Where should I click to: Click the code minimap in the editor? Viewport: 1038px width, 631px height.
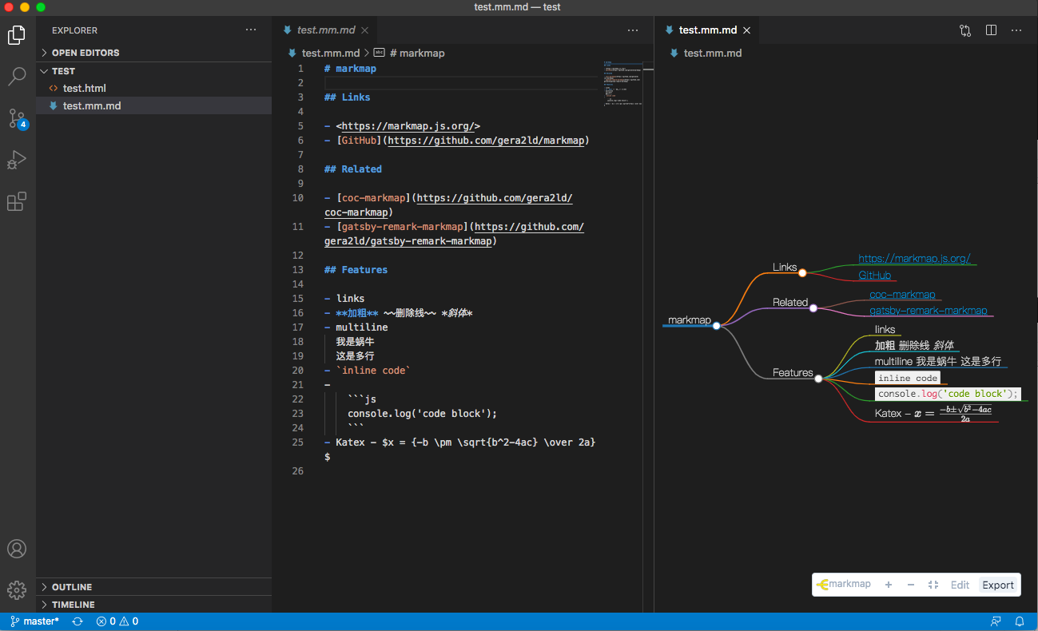pyautogui.click(x=620, y=84)
